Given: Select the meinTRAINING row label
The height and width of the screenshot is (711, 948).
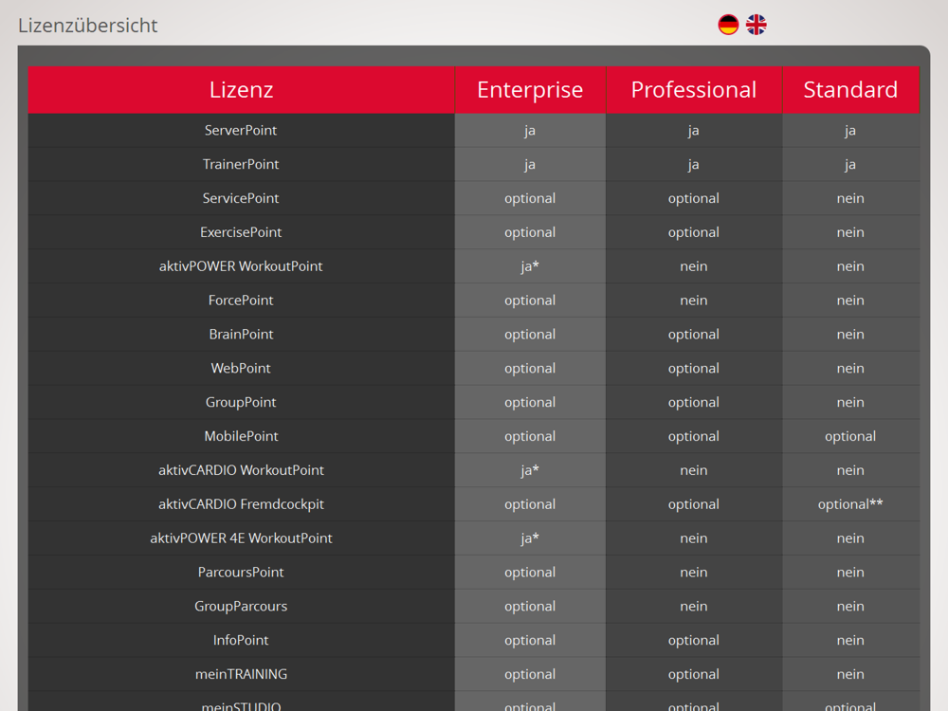Looking at the screenshot, I should [241, 674].
